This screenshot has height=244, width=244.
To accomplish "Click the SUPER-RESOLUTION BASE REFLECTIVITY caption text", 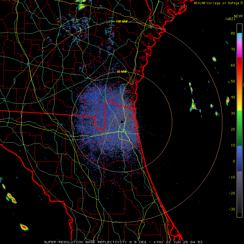I will pos(85,242).
